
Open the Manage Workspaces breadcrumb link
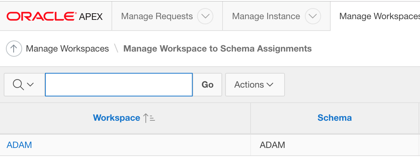67,49
